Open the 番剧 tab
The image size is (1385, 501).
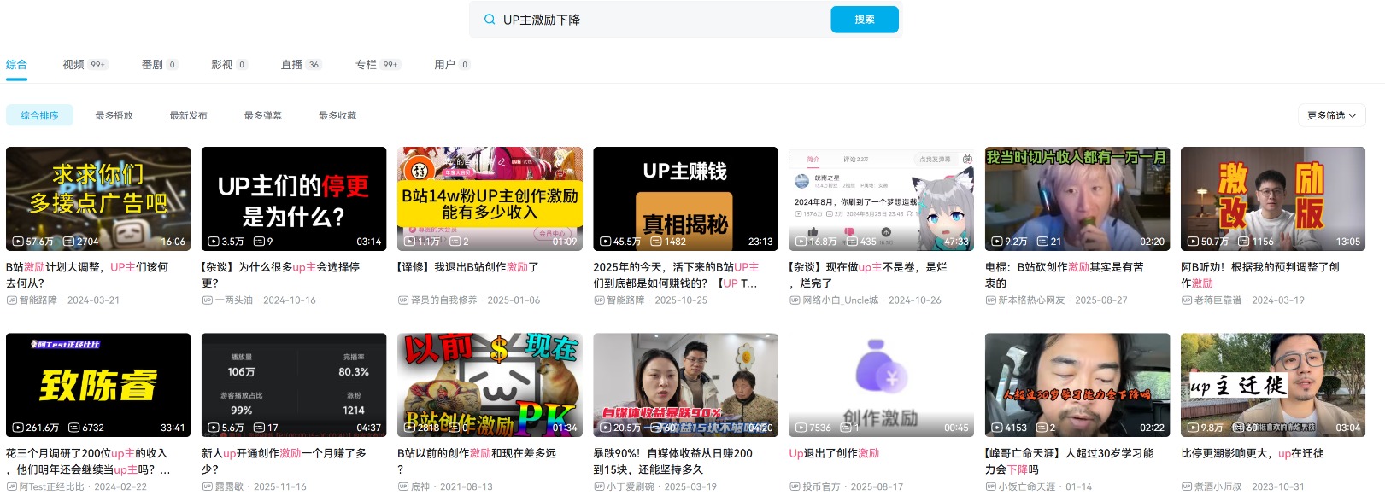[x=159, y=65]
